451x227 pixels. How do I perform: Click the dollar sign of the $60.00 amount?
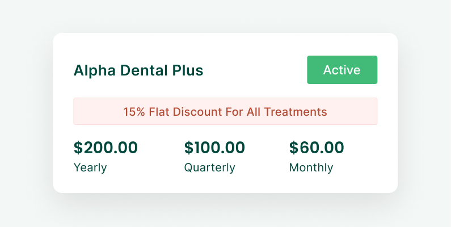(294, 148)
